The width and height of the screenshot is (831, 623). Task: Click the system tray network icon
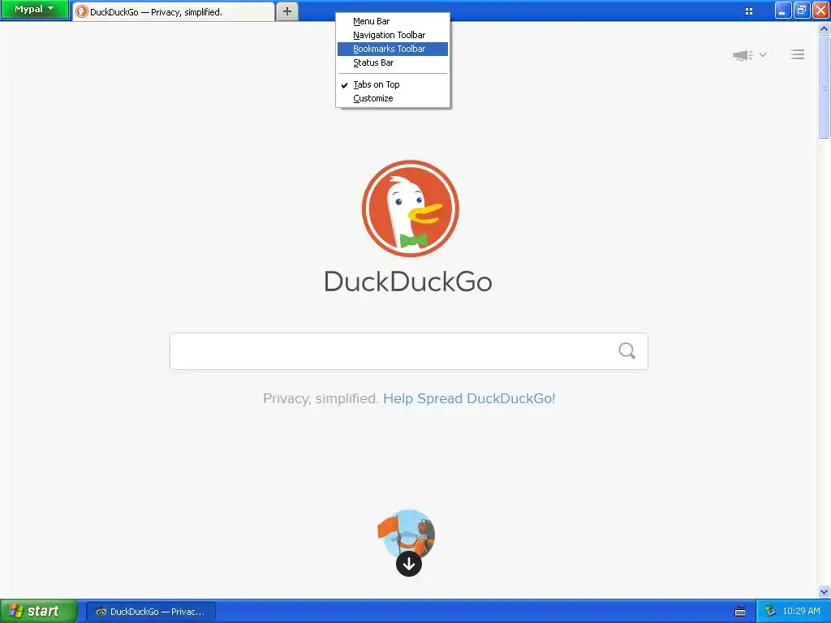point(770,612)
